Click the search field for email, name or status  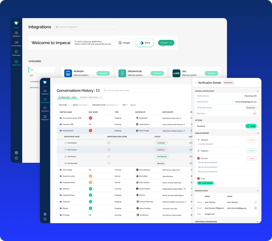132,90
